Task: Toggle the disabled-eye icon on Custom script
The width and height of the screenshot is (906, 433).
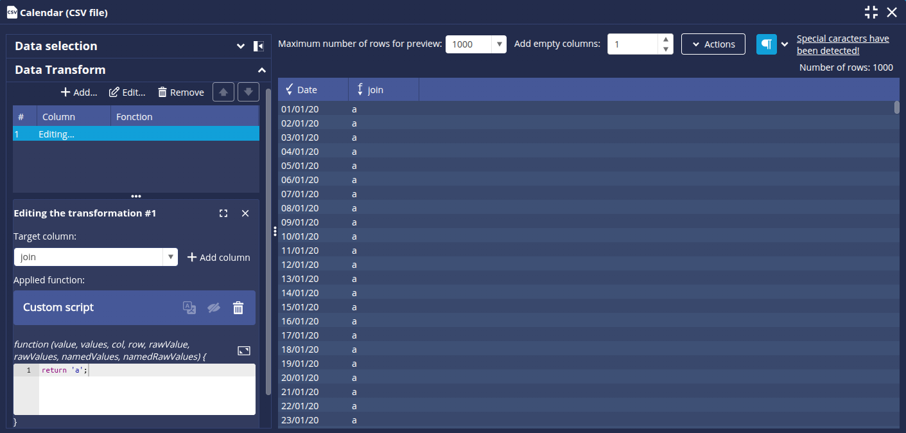Action: 214,308
